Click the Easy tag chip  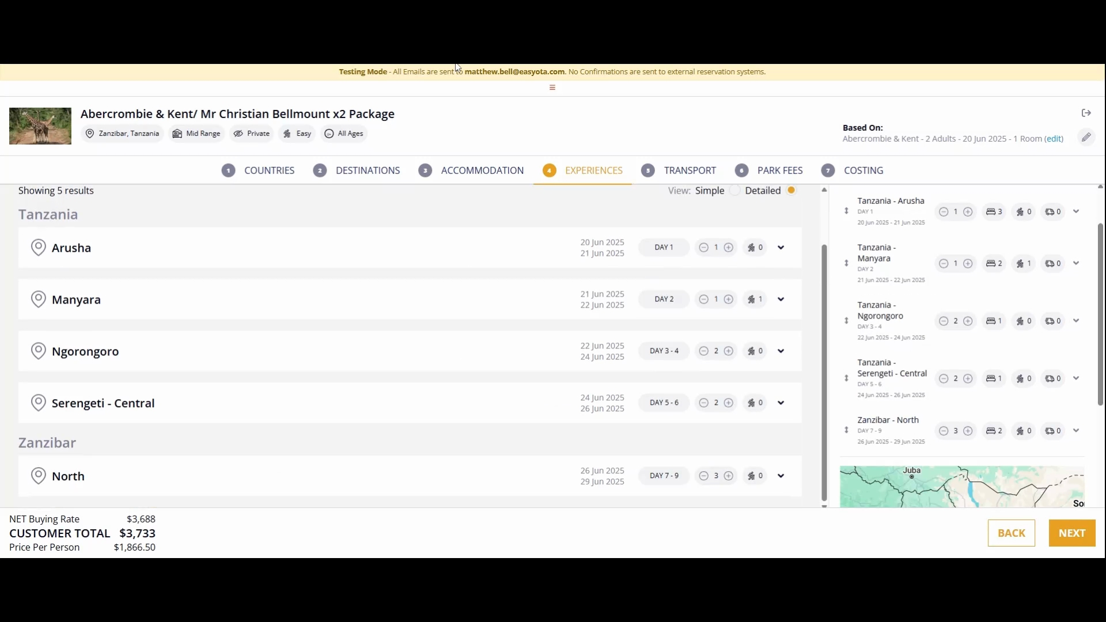(297, 134)
